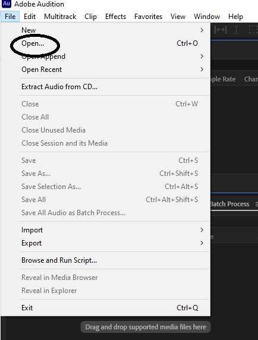Open the Effects menu

point(115,17)
